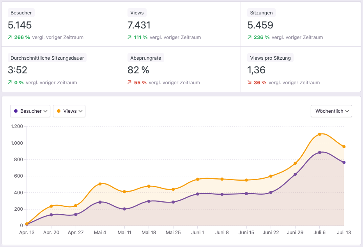Click the Views pro Sitzung label
This screenshot has width=363, height=247.
point(271,58)
